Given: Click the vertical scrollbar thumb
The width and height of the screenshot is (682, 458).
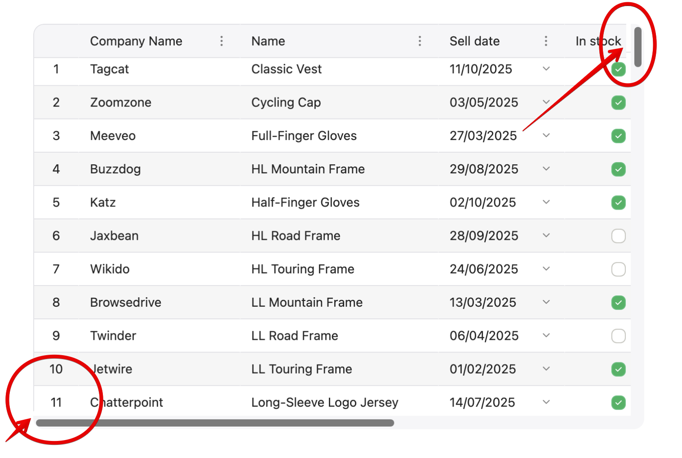Looking at the screenshot, I should point(638,47).
